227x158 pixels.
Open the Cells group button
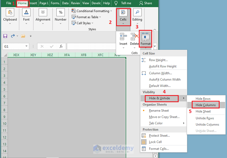[x=123, y=17]
